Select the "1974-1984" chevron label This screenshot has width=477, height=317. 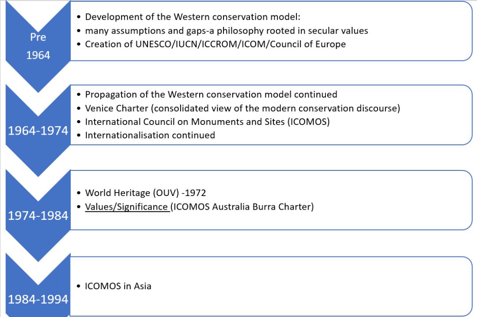(x=38, y=216)
